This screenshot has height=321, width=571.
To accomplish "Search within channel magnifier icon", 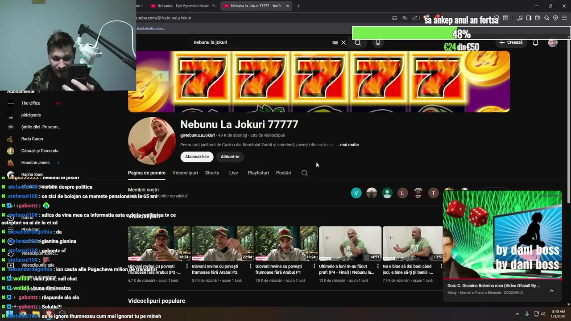I will coord(305,173).
